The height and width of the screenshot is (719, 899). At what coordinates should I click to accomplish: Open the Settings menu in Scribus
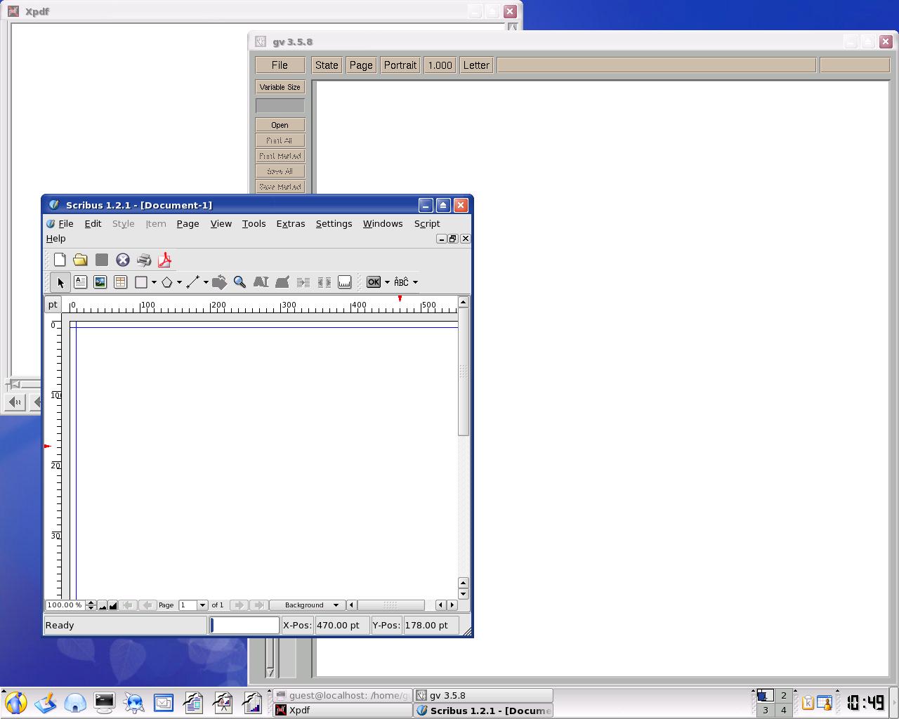pyautogui.click(x=334, y=224)
